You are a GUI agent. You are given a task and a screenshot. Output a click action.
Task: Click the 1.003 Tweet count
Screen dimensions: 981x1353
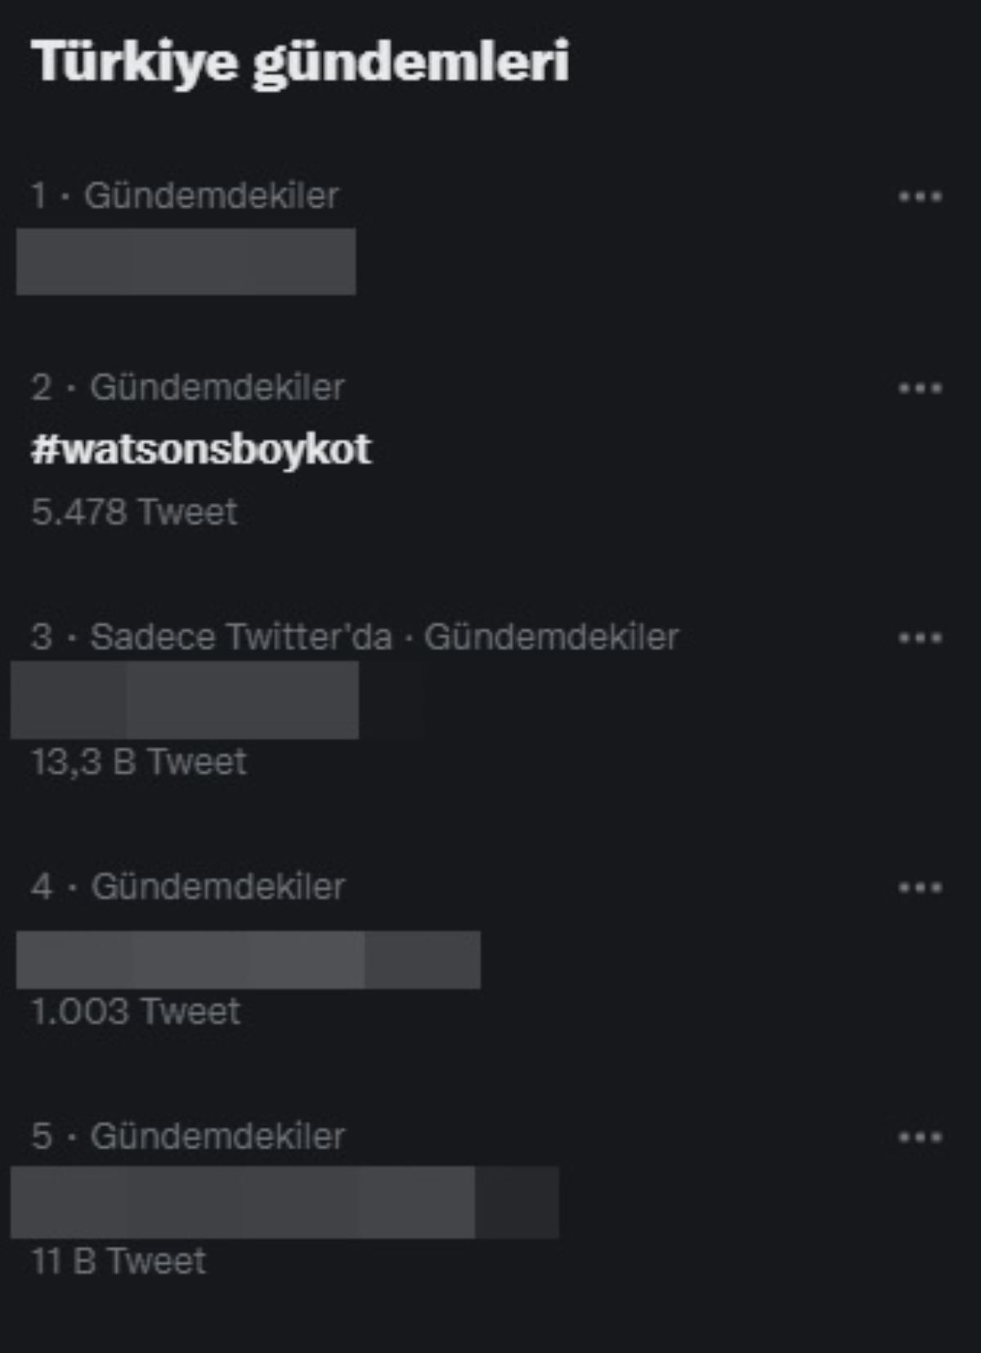click(x=136, y=1012)
